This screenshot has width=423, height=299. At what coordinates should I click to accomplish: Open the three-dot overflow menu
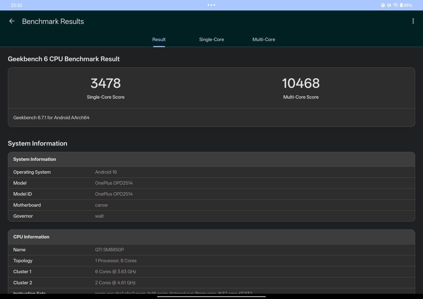[413, 21]
